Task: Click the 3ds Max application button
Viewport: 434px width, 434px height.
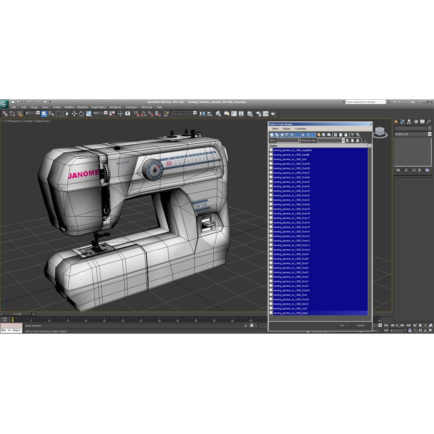Action: pyautogui.click(x=4, y=104)
